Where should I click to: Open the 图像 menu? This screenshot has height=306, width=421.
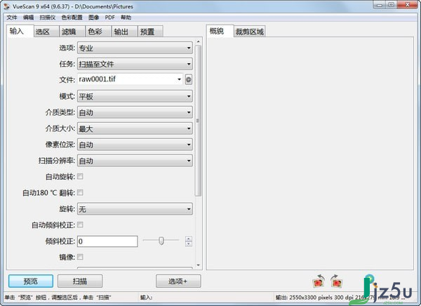[x=93, y=18]
